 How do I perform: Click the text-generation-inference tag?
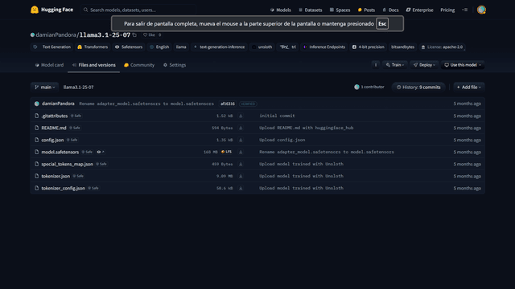point(220,47)
